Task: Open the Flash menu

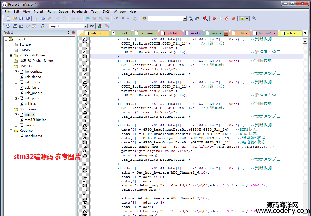Action: point(51,12)
